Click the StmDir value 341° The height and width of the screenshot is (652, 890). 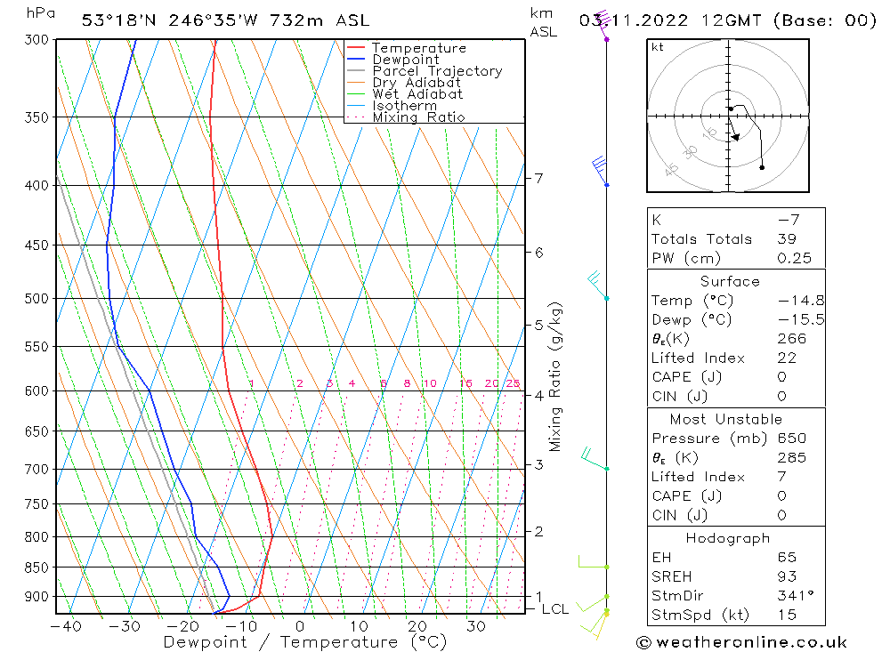(x=796, y=596)
